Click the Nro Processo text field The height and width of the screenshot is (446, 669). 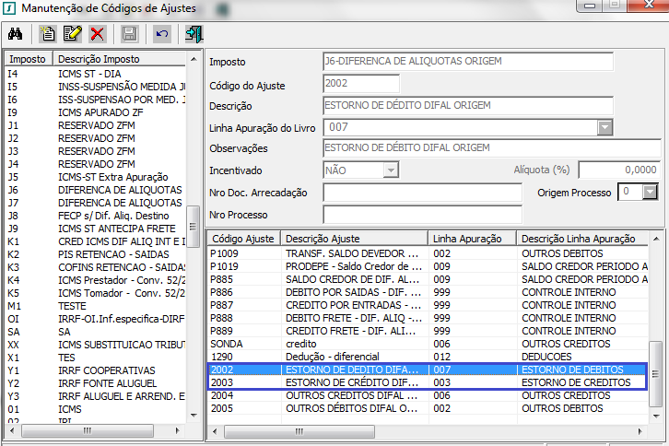point(421,215)
